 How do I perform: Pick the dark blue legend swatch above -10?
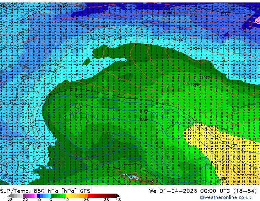click(39, 196)
